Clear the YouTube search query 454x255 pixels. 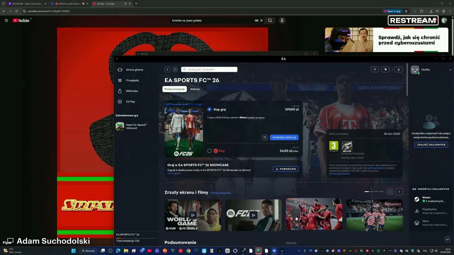click(262, 21)
